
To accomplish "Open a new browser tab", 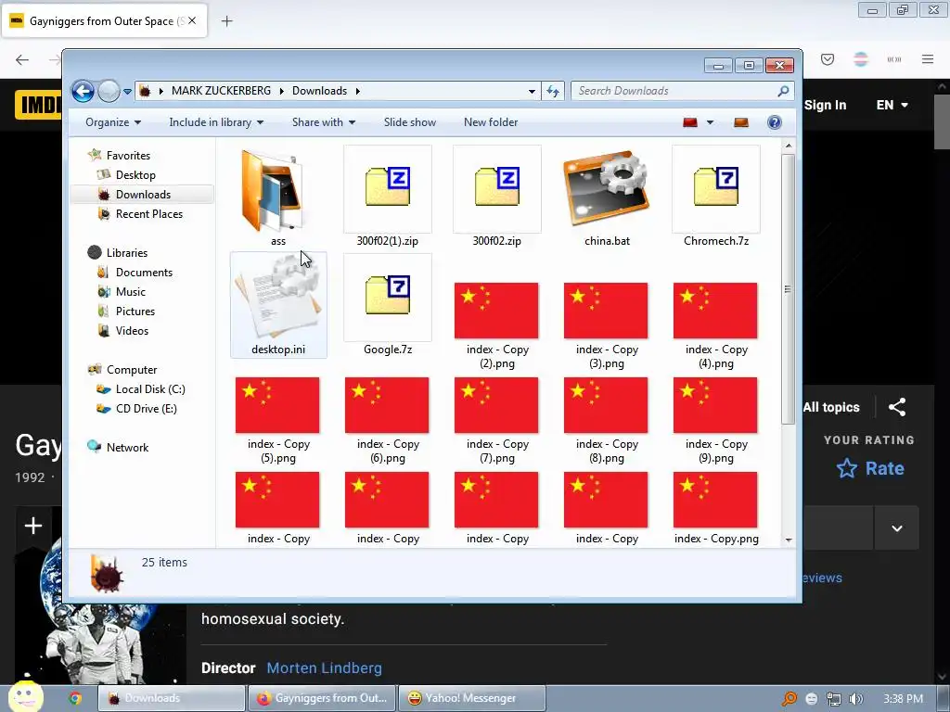I will (226, 21).
